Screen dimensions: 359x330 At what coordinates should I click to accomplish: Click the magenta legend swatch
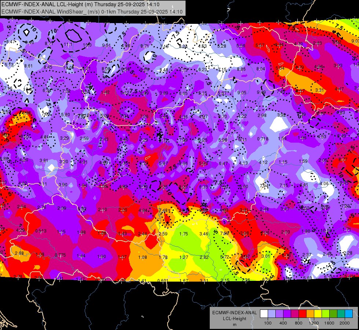click(x=295, y=314)
